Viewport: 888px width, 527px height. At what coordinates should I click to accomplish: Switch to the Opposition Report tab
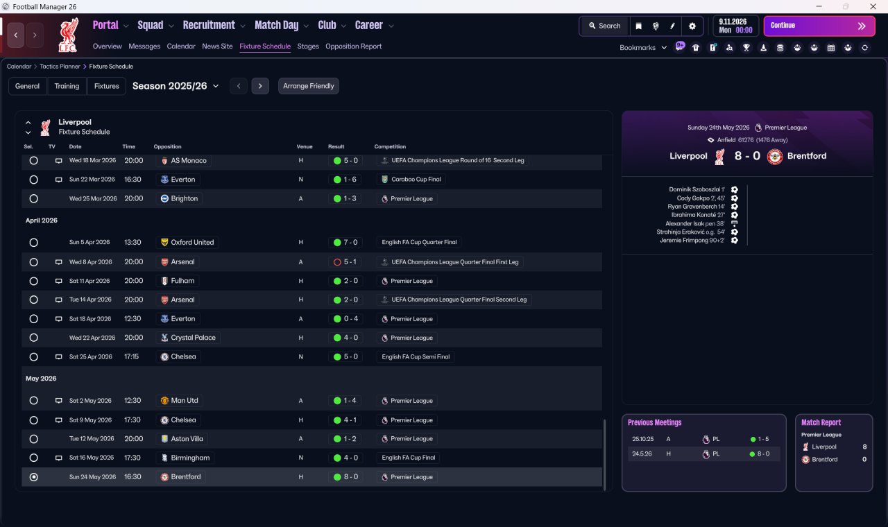tap(353, 46)
